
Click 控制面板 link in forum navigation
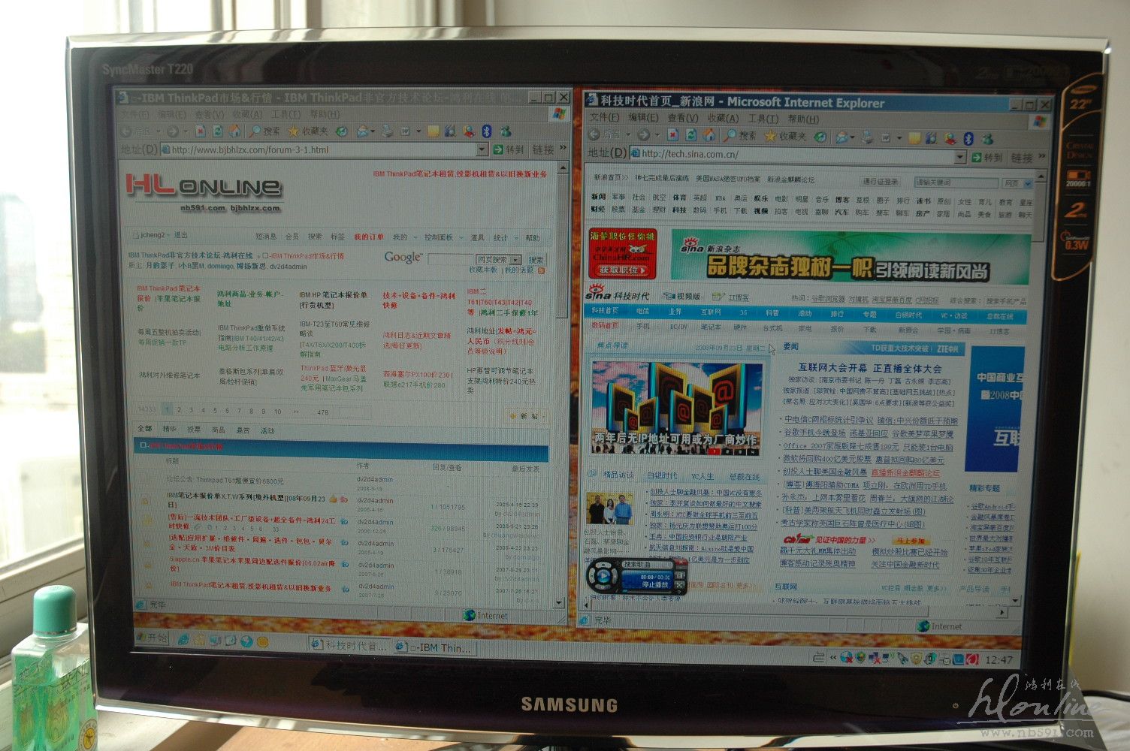tap(438, 237)
